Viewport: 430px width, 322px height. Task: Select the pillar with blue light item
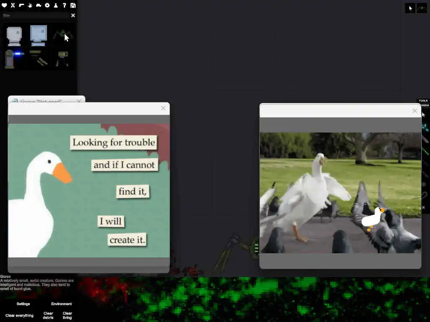(14, 59)
